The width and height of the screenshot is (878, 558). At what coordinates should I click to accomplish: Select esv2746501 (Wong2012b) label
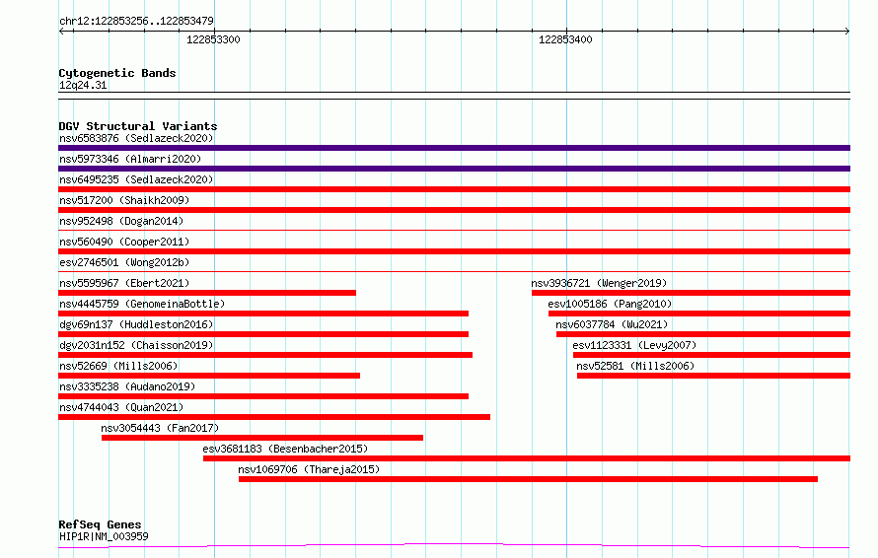coord(124,262)
